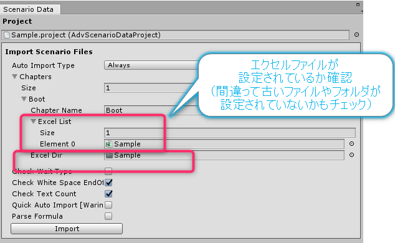Click the Import button
Viewport: 395px width, 243px height.
click(x=67, y=229)
